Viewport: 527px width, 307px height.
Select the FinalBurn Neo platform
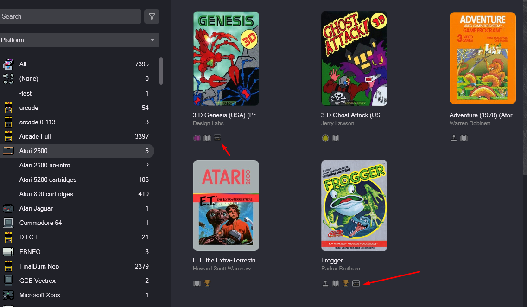click(x=77, y=266)
